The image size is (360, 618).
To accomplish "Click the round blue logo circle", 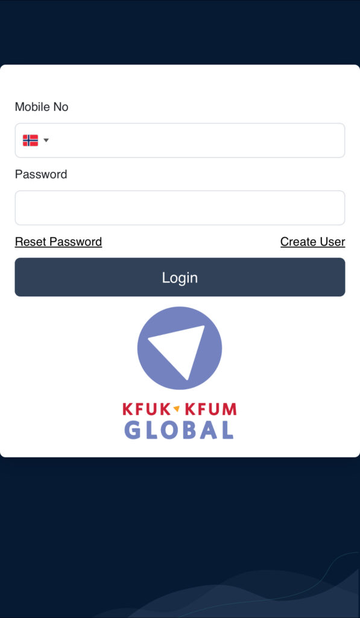I will (x=180, y=348).
